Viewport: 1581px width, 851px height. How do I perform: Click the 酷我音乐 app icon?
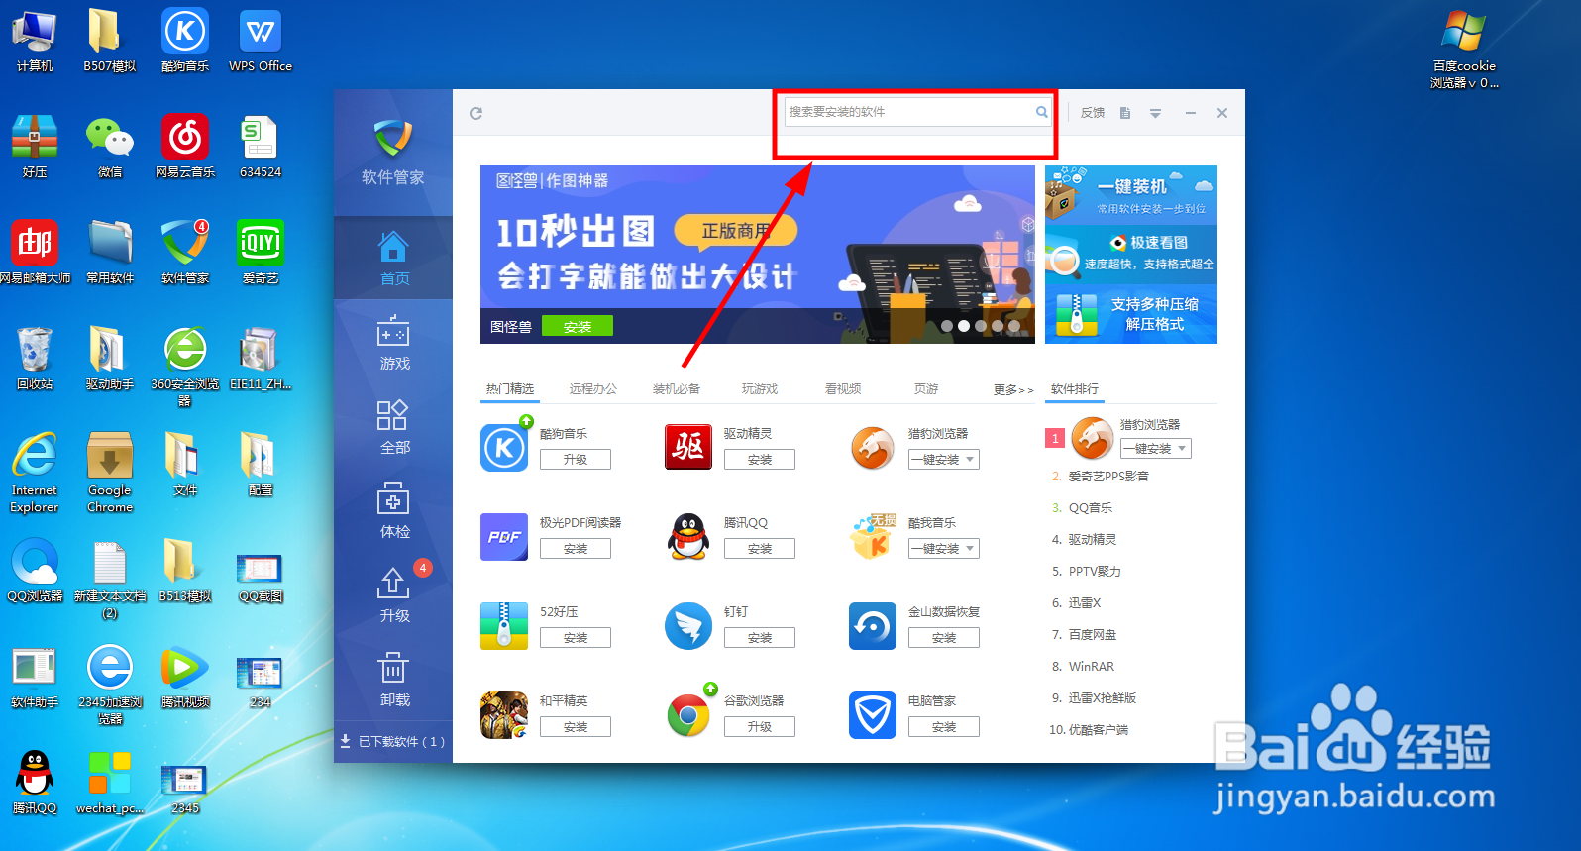873,536
